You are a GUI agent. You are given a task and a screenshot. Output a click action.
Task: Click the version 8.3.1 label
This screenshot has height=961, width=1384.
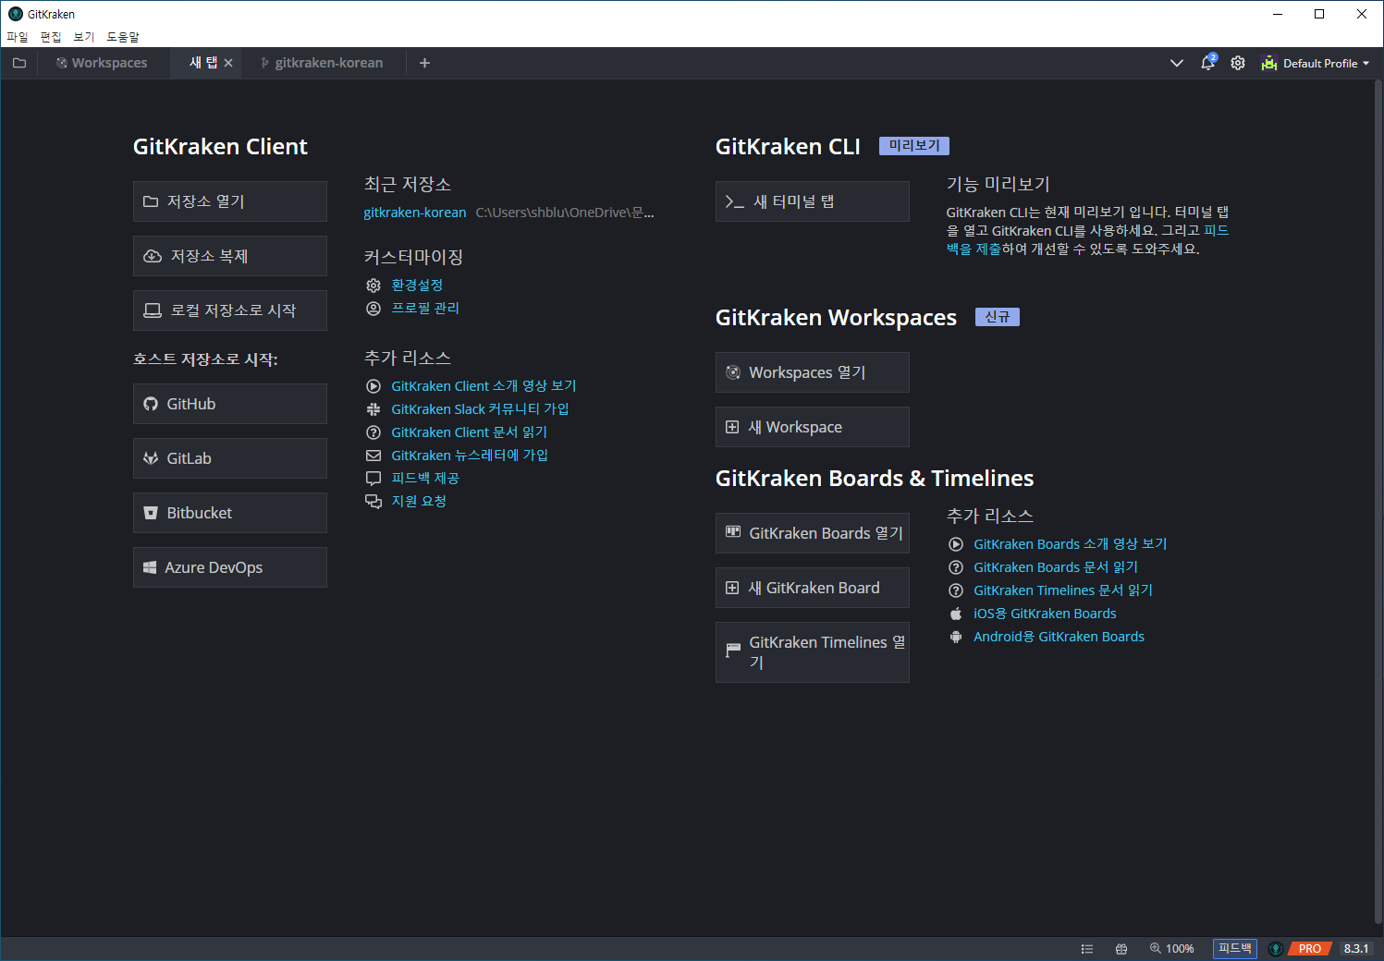[1356, 949]
